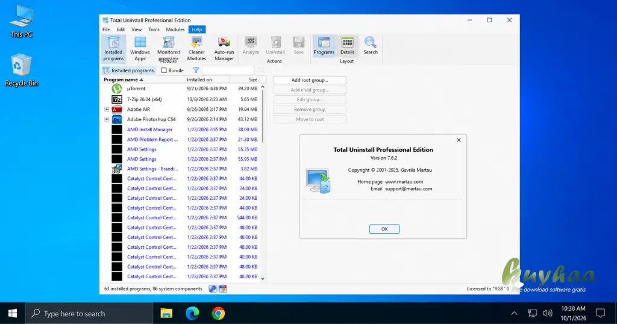Open the Windows Start menu
The image size is (617, 324).
[13, 313]
